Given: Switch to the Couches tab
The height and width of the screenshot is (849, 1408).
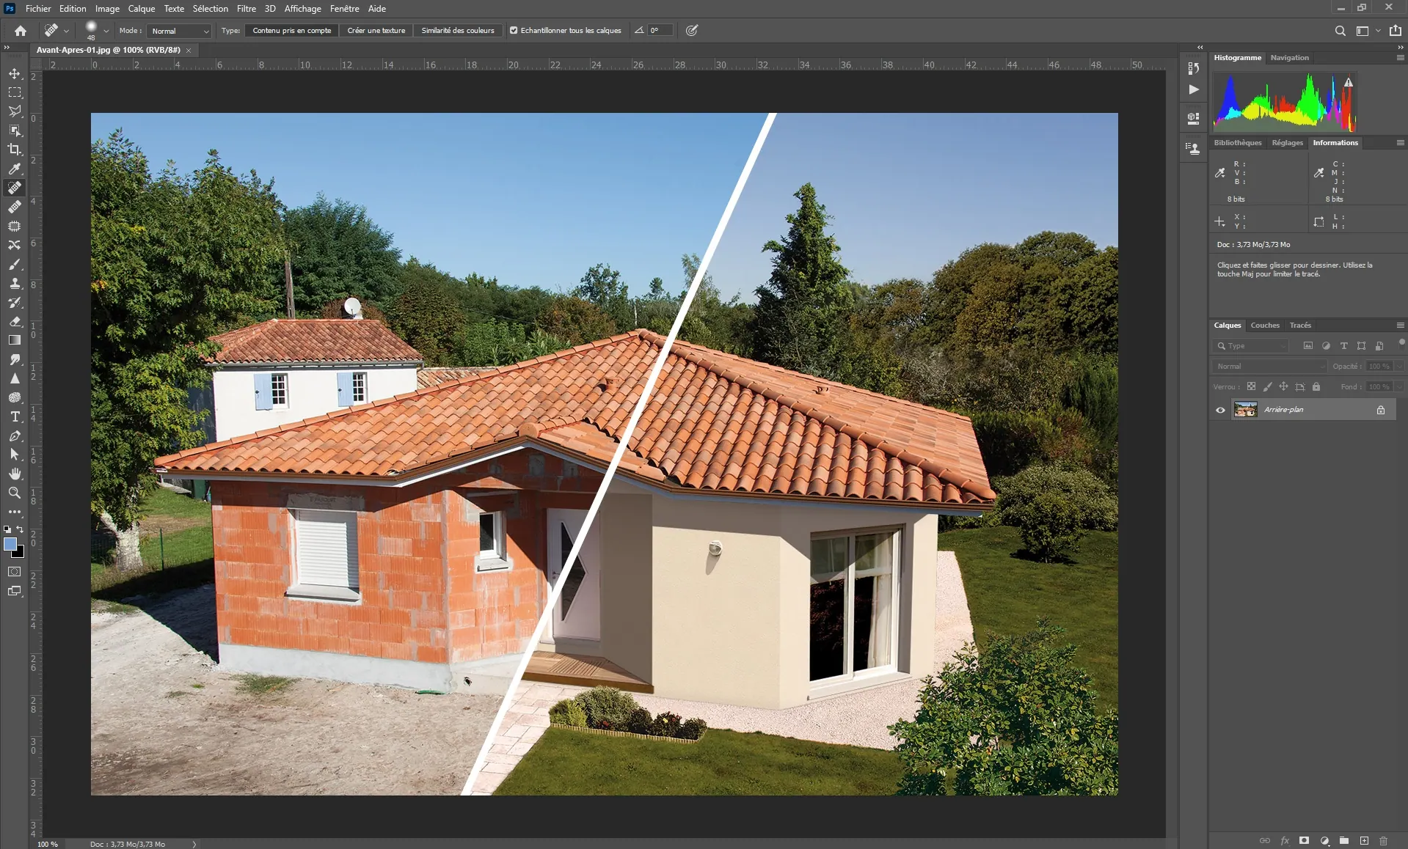Looking at the screenshot, I should [x=1265, y=326].
